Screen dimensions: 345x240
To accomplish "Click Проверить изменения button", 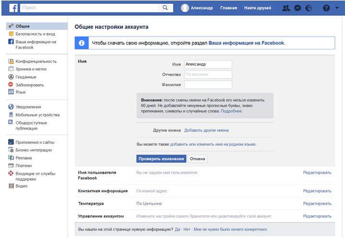I will coord(161,159).
